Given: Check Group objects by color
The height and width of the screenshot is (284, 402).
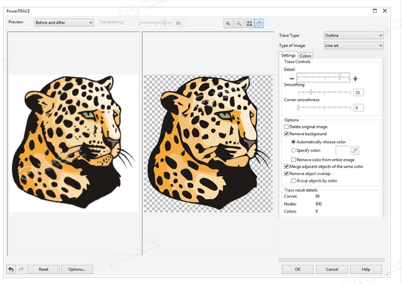Looking at the screenshot, I should (x=293, y=181).
